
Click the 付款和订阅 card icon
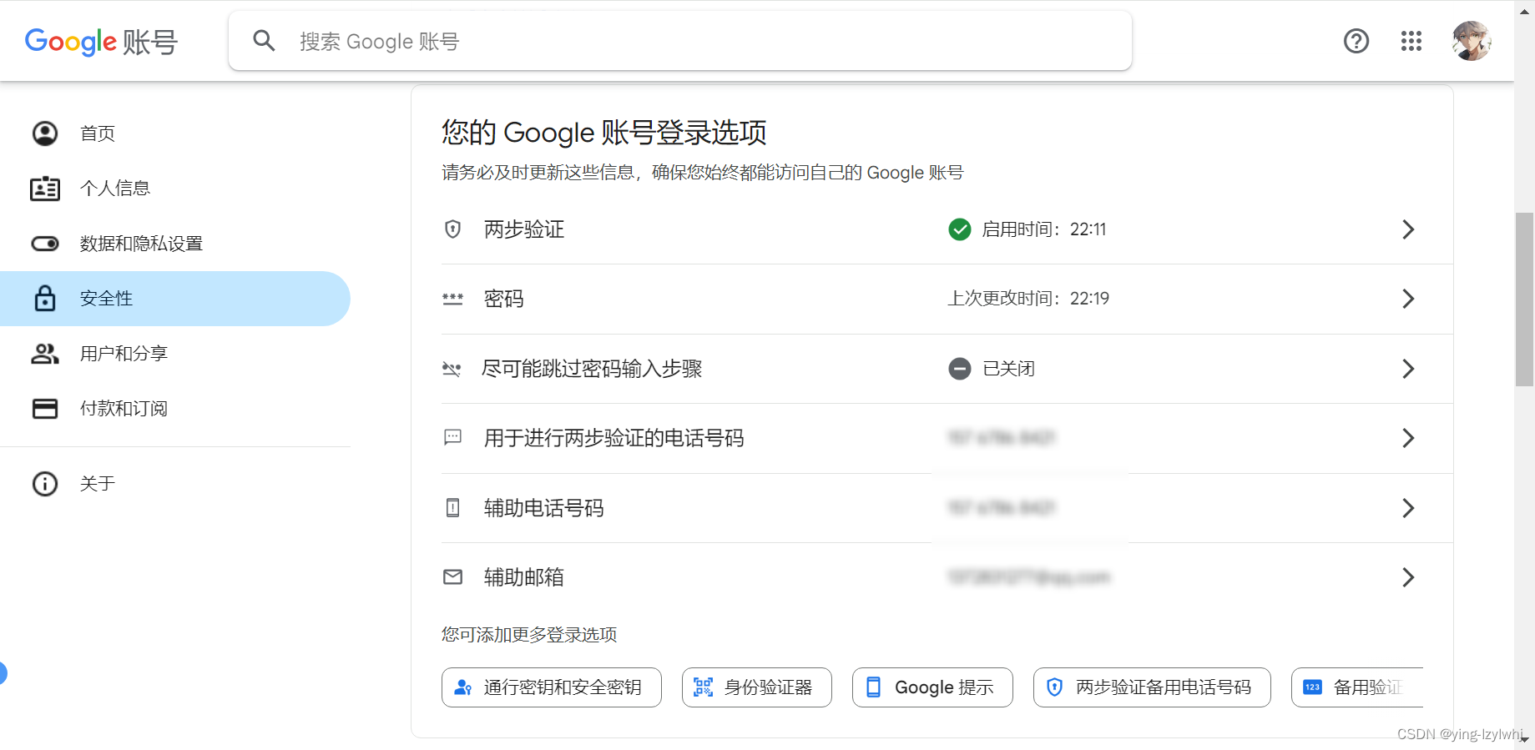[45, 409]
